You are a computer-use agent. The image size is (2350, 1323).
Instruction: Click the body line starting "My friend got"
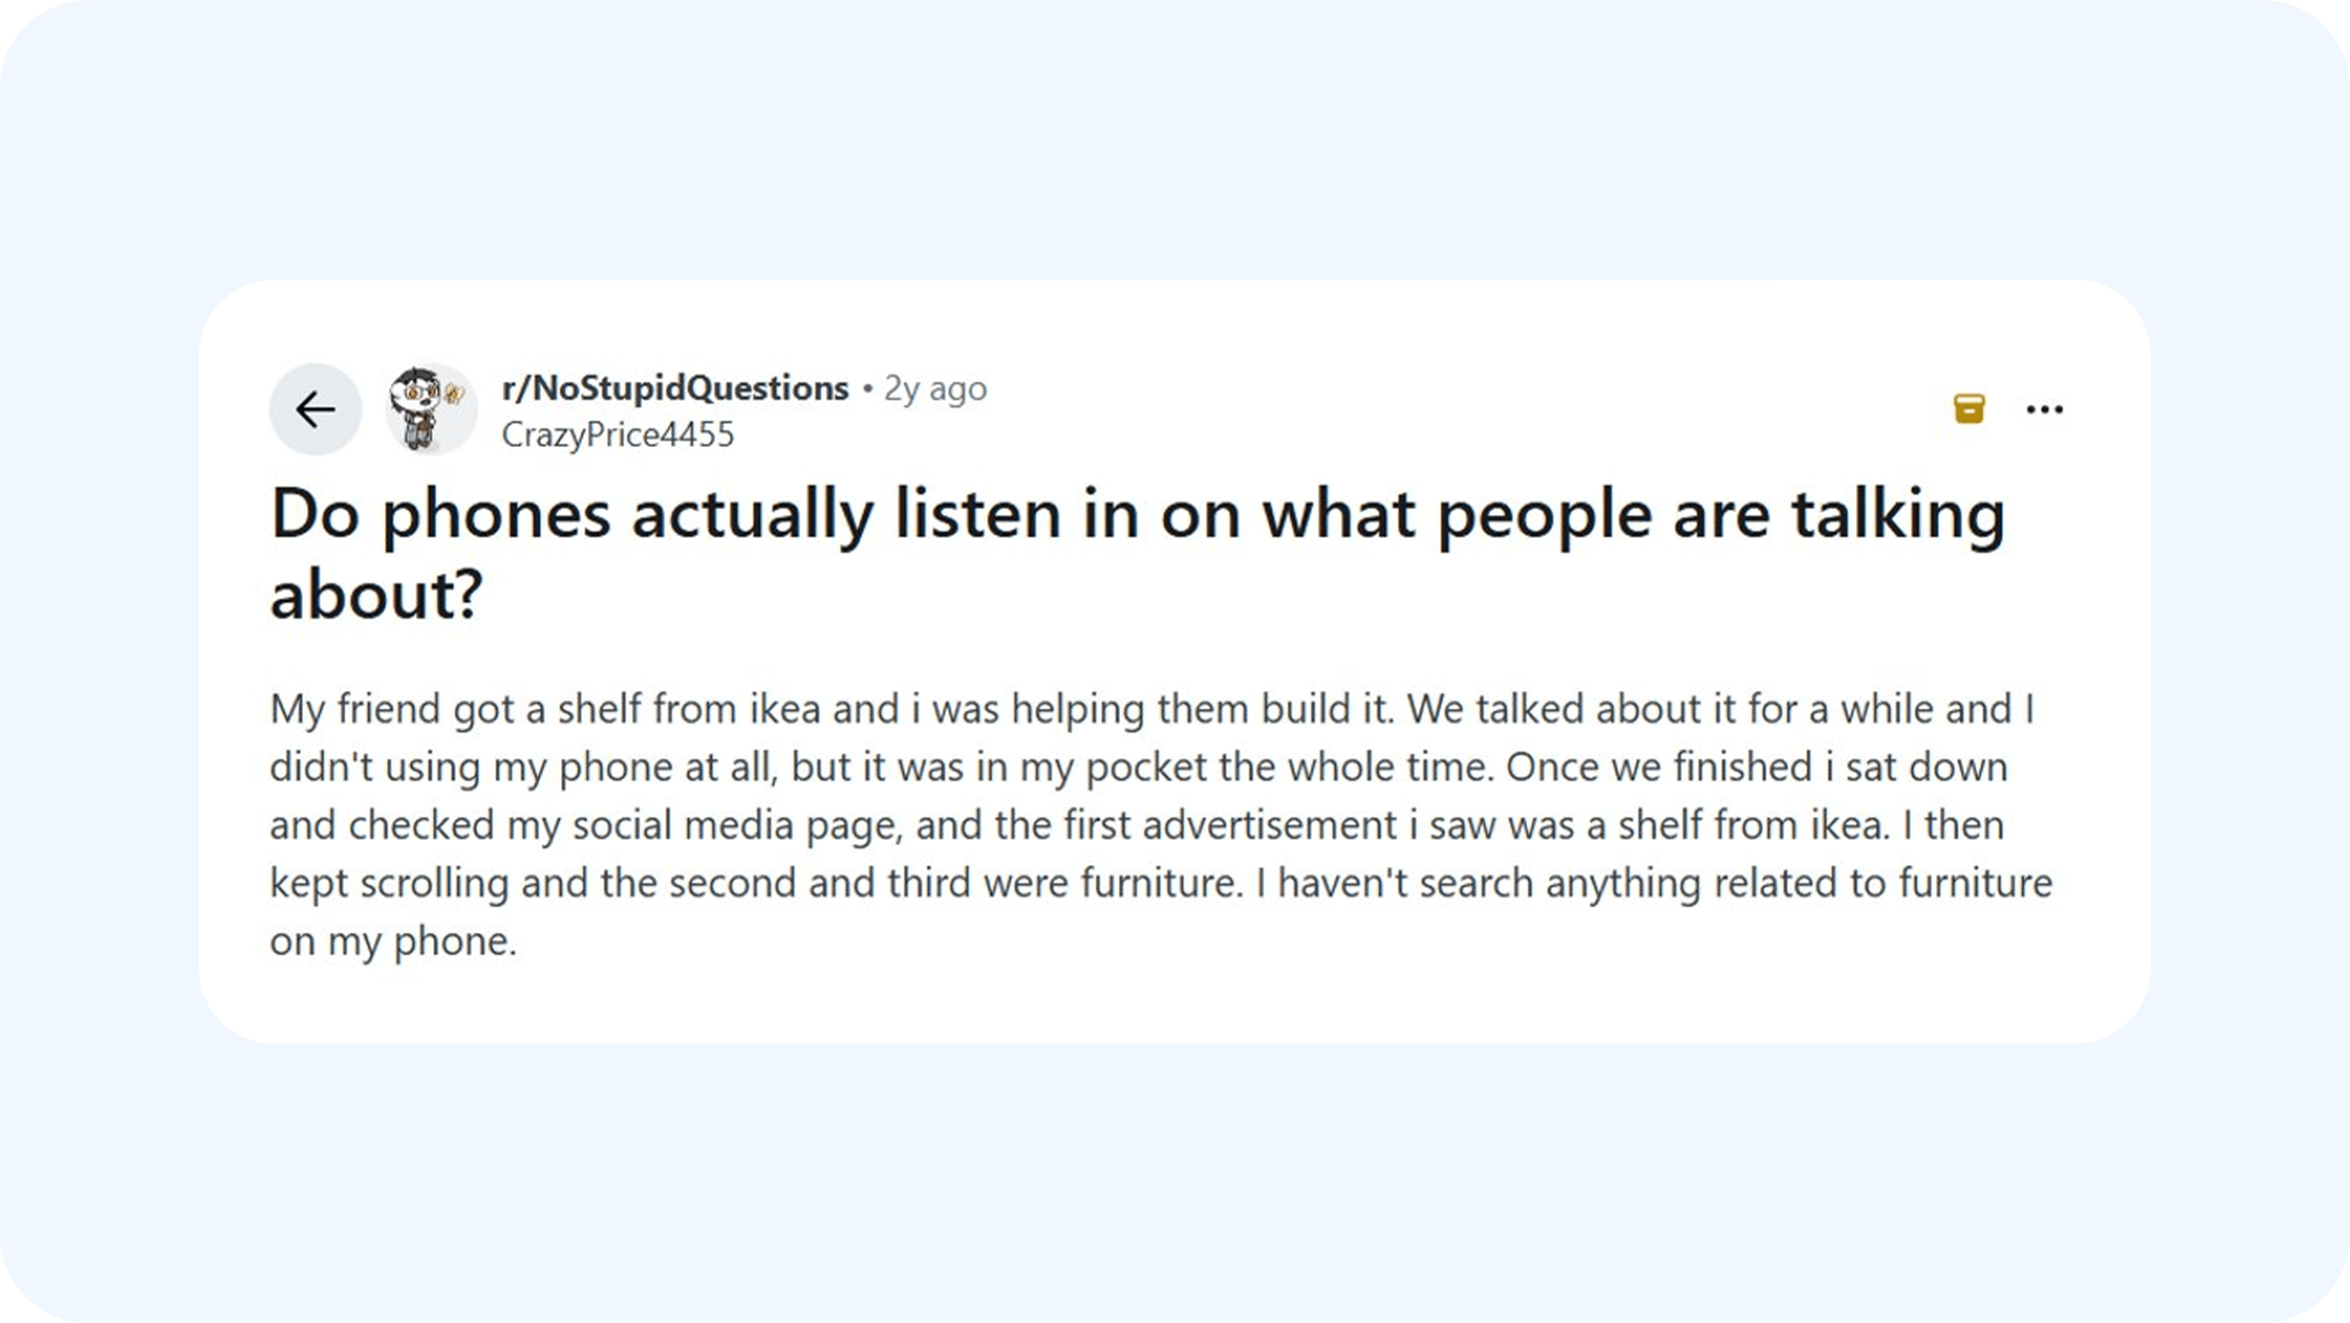coord(1151,709)
